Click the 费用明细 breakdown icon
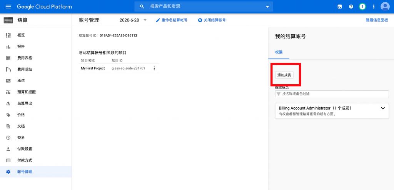The width and height of the screenshot is (394, 190). point(8,69)
